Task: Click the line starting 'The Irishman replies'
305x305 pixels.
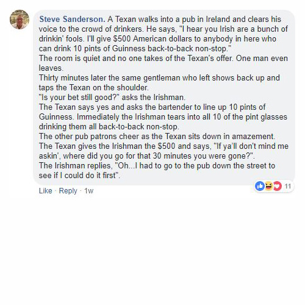Action: [157, 166]
